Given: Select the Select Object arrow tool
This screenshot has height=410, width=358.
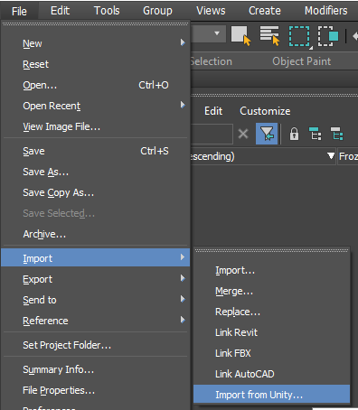Looking at the screenshot, I should click(x=240, y=35).
